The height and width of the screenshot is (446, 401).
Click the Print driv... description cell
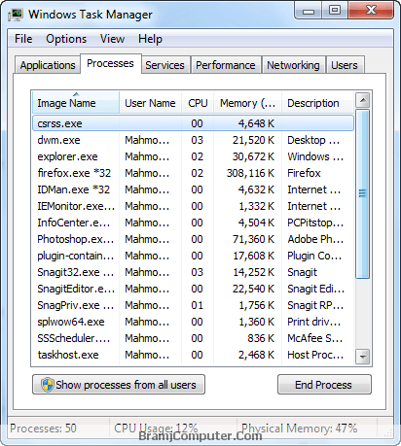pos(314,322)
